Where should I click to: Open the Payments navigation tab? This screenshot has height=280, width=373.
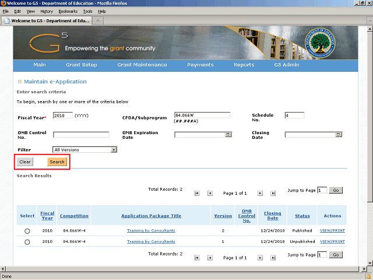coord(200,65)
